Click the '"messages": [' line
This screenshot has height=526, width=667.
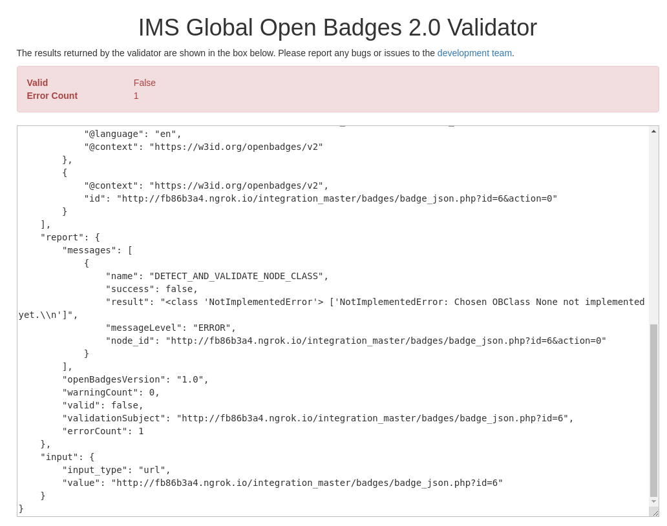[98, 251]
